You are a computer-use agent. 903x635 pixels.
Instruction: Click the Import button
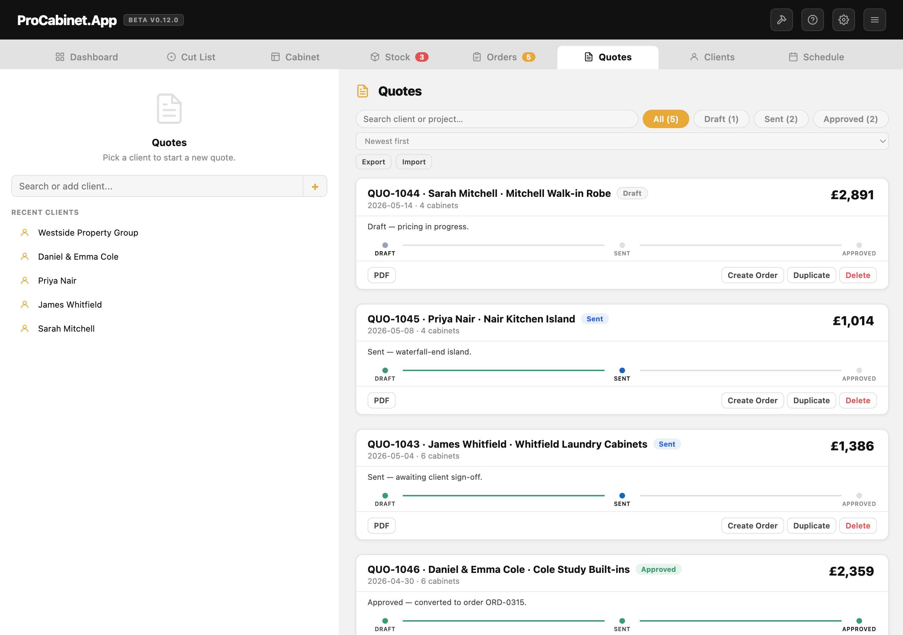414,162
